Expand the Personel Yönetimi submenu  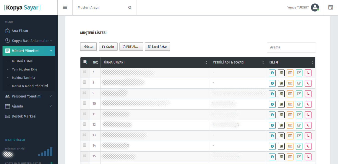coord(29,96)
